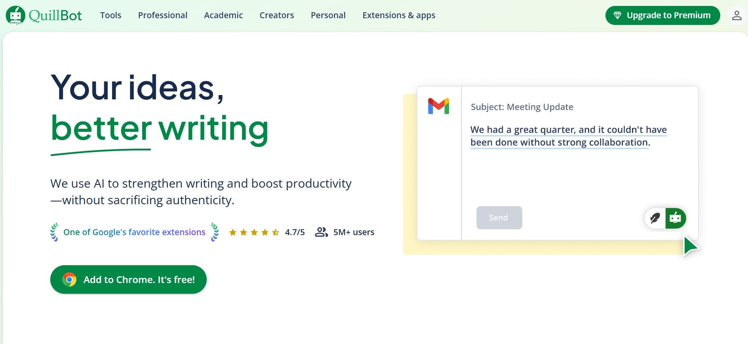Screen dimensions: 748x344
Task: Click the 'Your ideas,' heading
Action: 137,87
